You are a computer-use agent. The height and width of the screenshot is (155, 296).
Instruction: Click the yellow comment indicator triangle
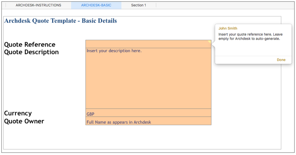click(x=210, y=41)
